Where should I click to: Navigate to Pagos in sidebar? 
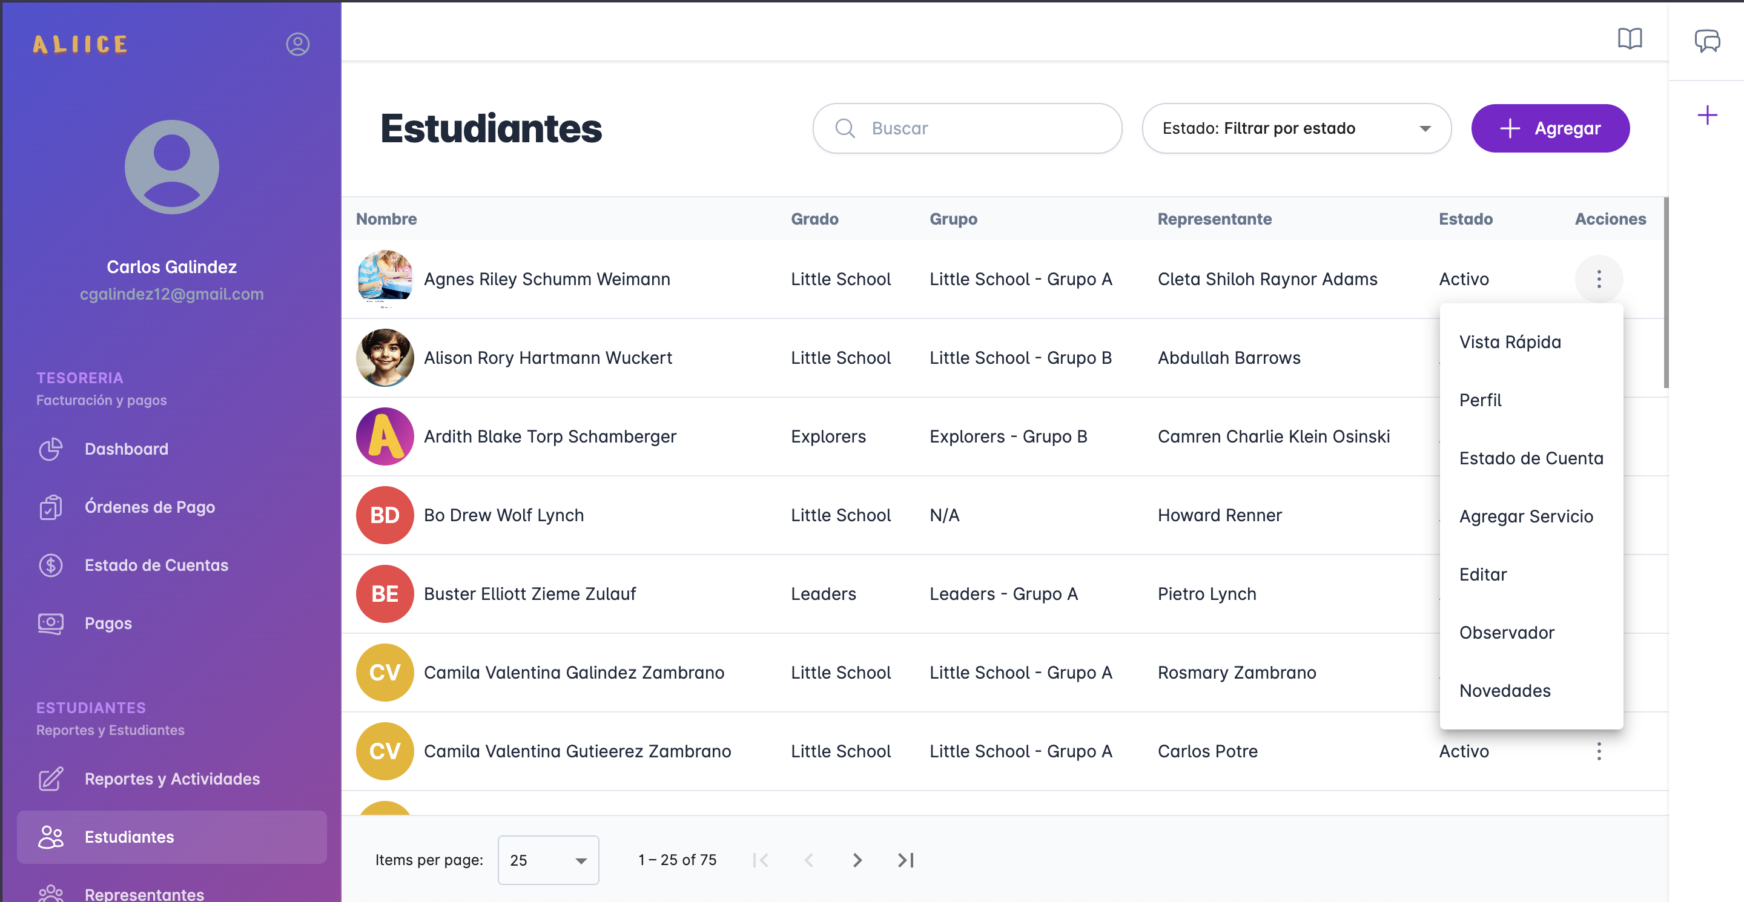(108, 623)
